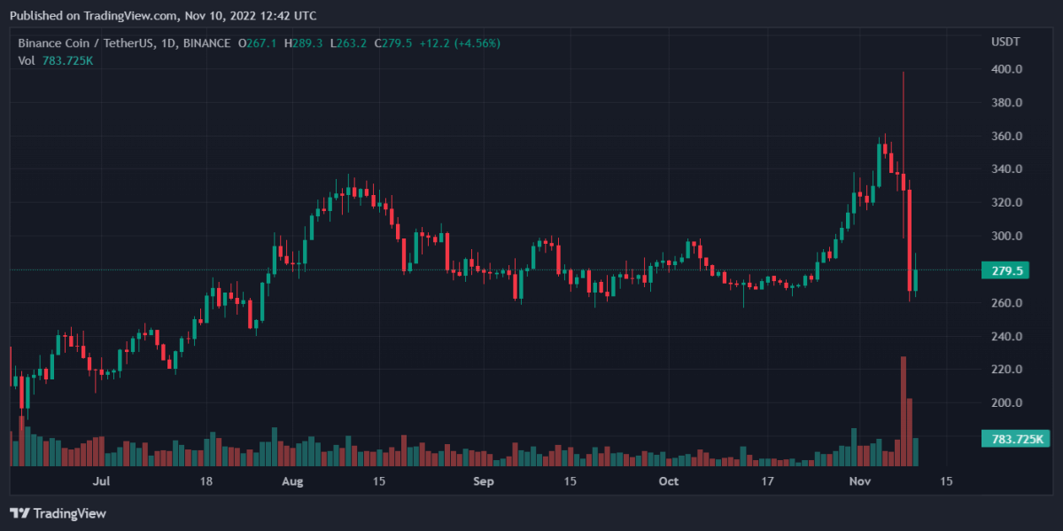Screen dimensions: 1063x531
Task: Click the 380.0 price axis label
Action: [x=1007, y=103]
